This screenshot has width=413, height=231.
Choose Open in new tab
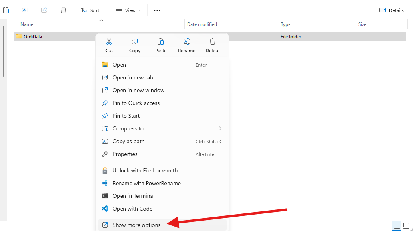point(162,77)
